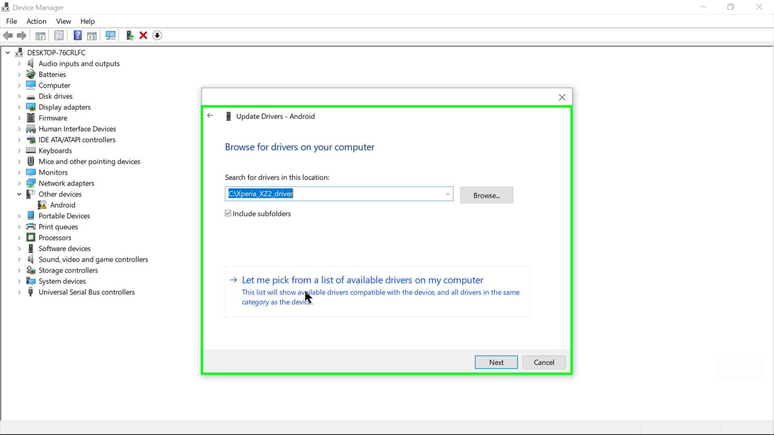The width and height of the screenshot is (774, 435).
Task: Open the Properties toolbar icon
Action: point(59,36)
